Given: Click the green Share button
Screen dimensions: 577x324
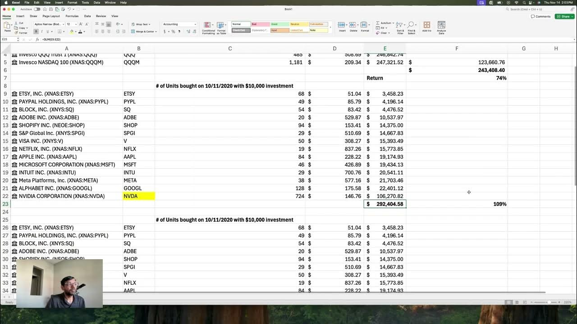Looking at the screenshot, I should coord(565,17).
